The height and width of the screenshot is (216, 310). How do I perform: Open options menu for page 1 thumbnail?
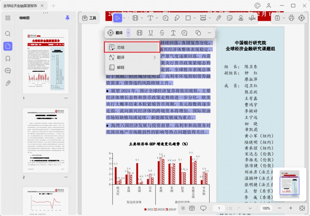66,98
